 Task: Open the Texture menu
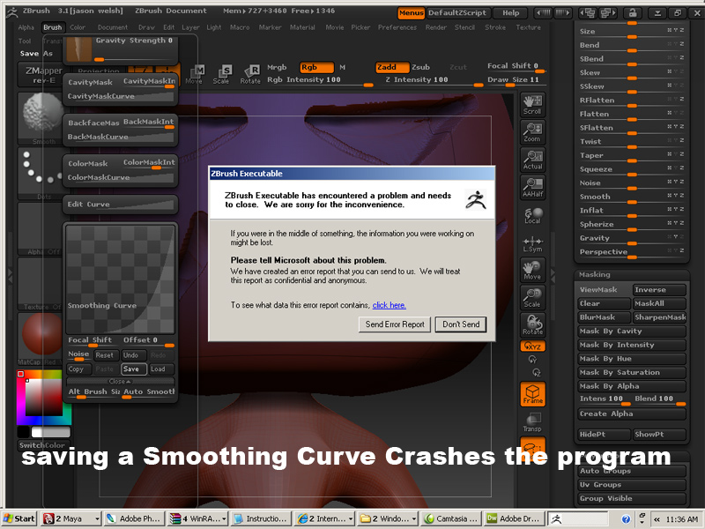(x=528, y=27)
